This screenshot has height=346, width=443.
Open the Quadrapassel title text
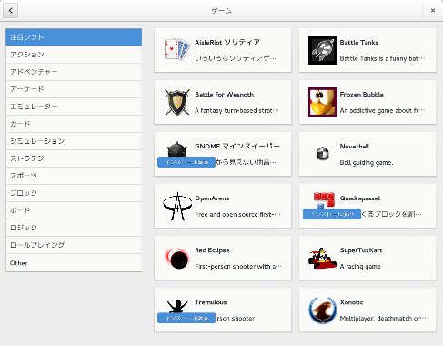[x=360, y=198]
